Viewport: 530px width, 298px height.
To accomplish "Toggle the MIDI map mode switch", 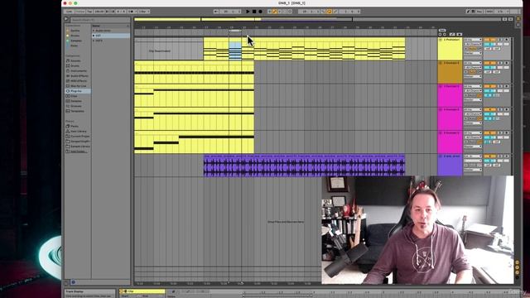I will click(489, 12).
